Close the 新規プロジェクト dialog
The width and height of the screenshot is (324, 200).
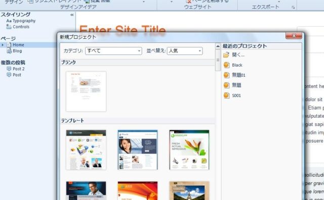point(294,36)
